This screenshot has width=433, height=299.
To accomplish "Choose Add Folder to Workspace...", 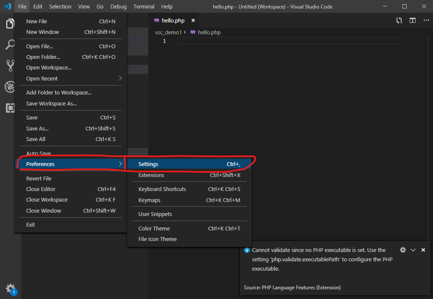I will coord(71,92).
